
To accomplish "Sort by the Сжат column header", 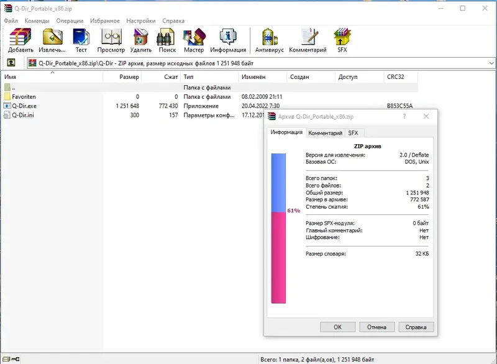I will (161, 76).
